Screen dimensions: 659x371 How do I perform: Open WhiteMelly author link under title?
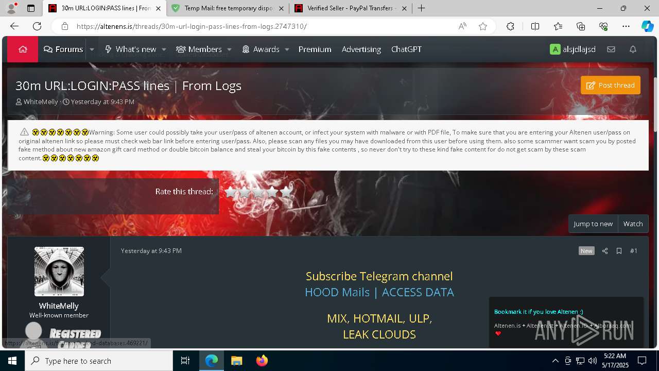pyautogui.click(x=41, y=102)
